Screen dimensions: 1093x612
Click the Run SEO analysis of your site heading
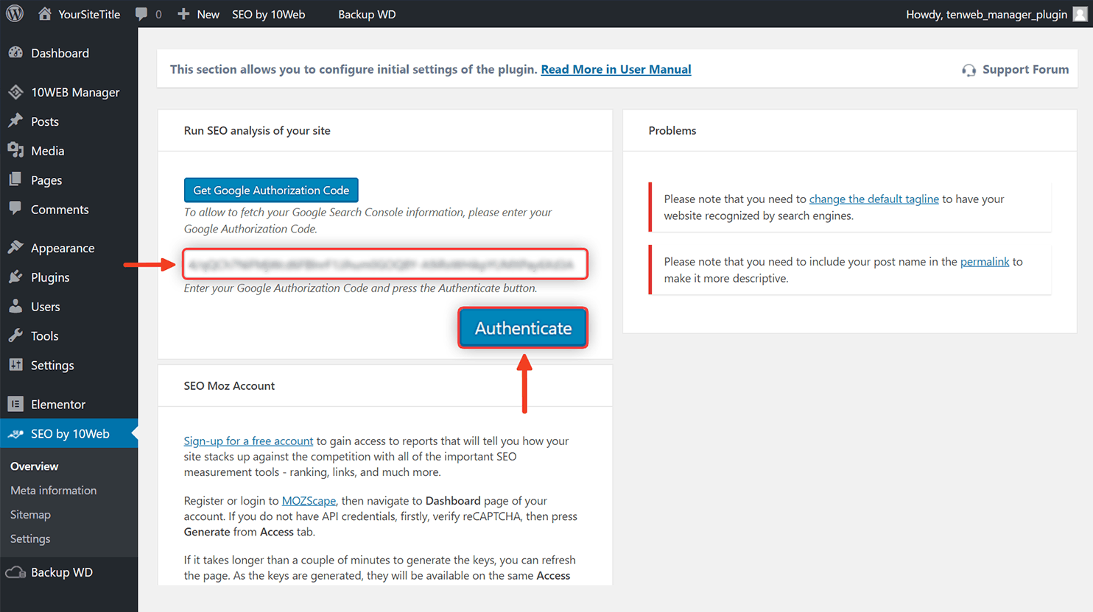(257, 130)
